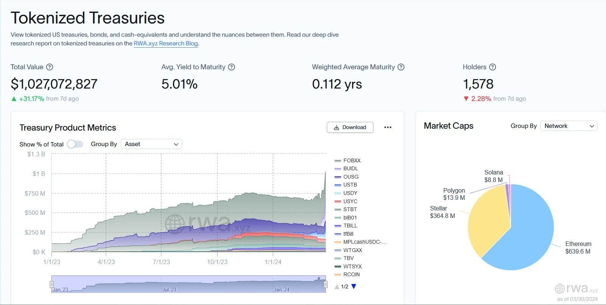The width and height of the screenshot is (606, 305).
Task: Toggle the FOBXX legend entry
Action: (351, 160)
